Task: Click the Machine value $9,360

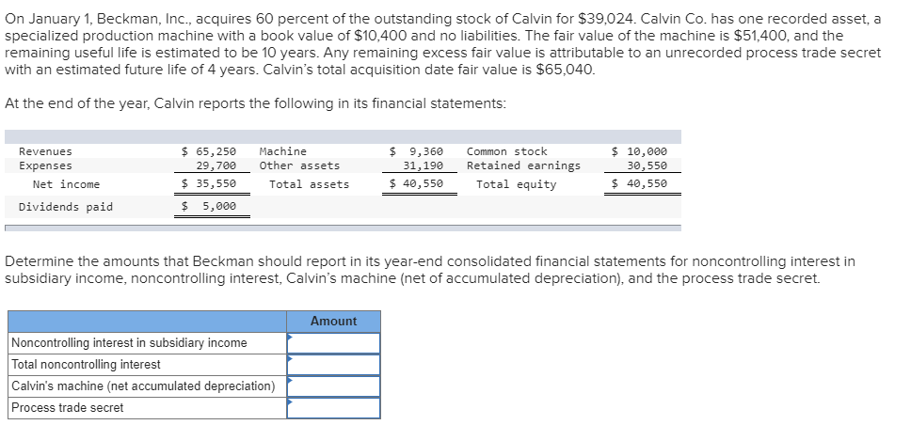Action: coord(416,151)
